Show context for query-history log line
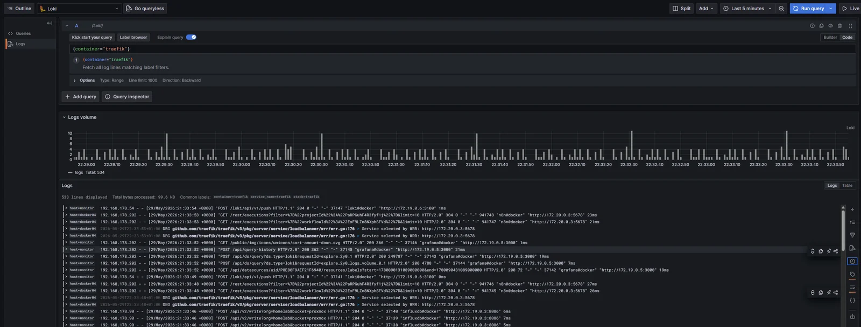The height and width of the screenshot is (327, 861). (813, 251)
